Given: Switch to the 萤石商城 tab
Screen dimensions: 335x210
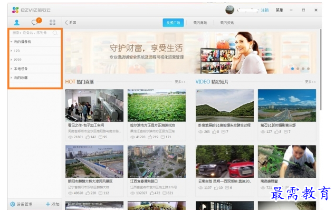Looking at the screenshot, I should pos(200,23).
